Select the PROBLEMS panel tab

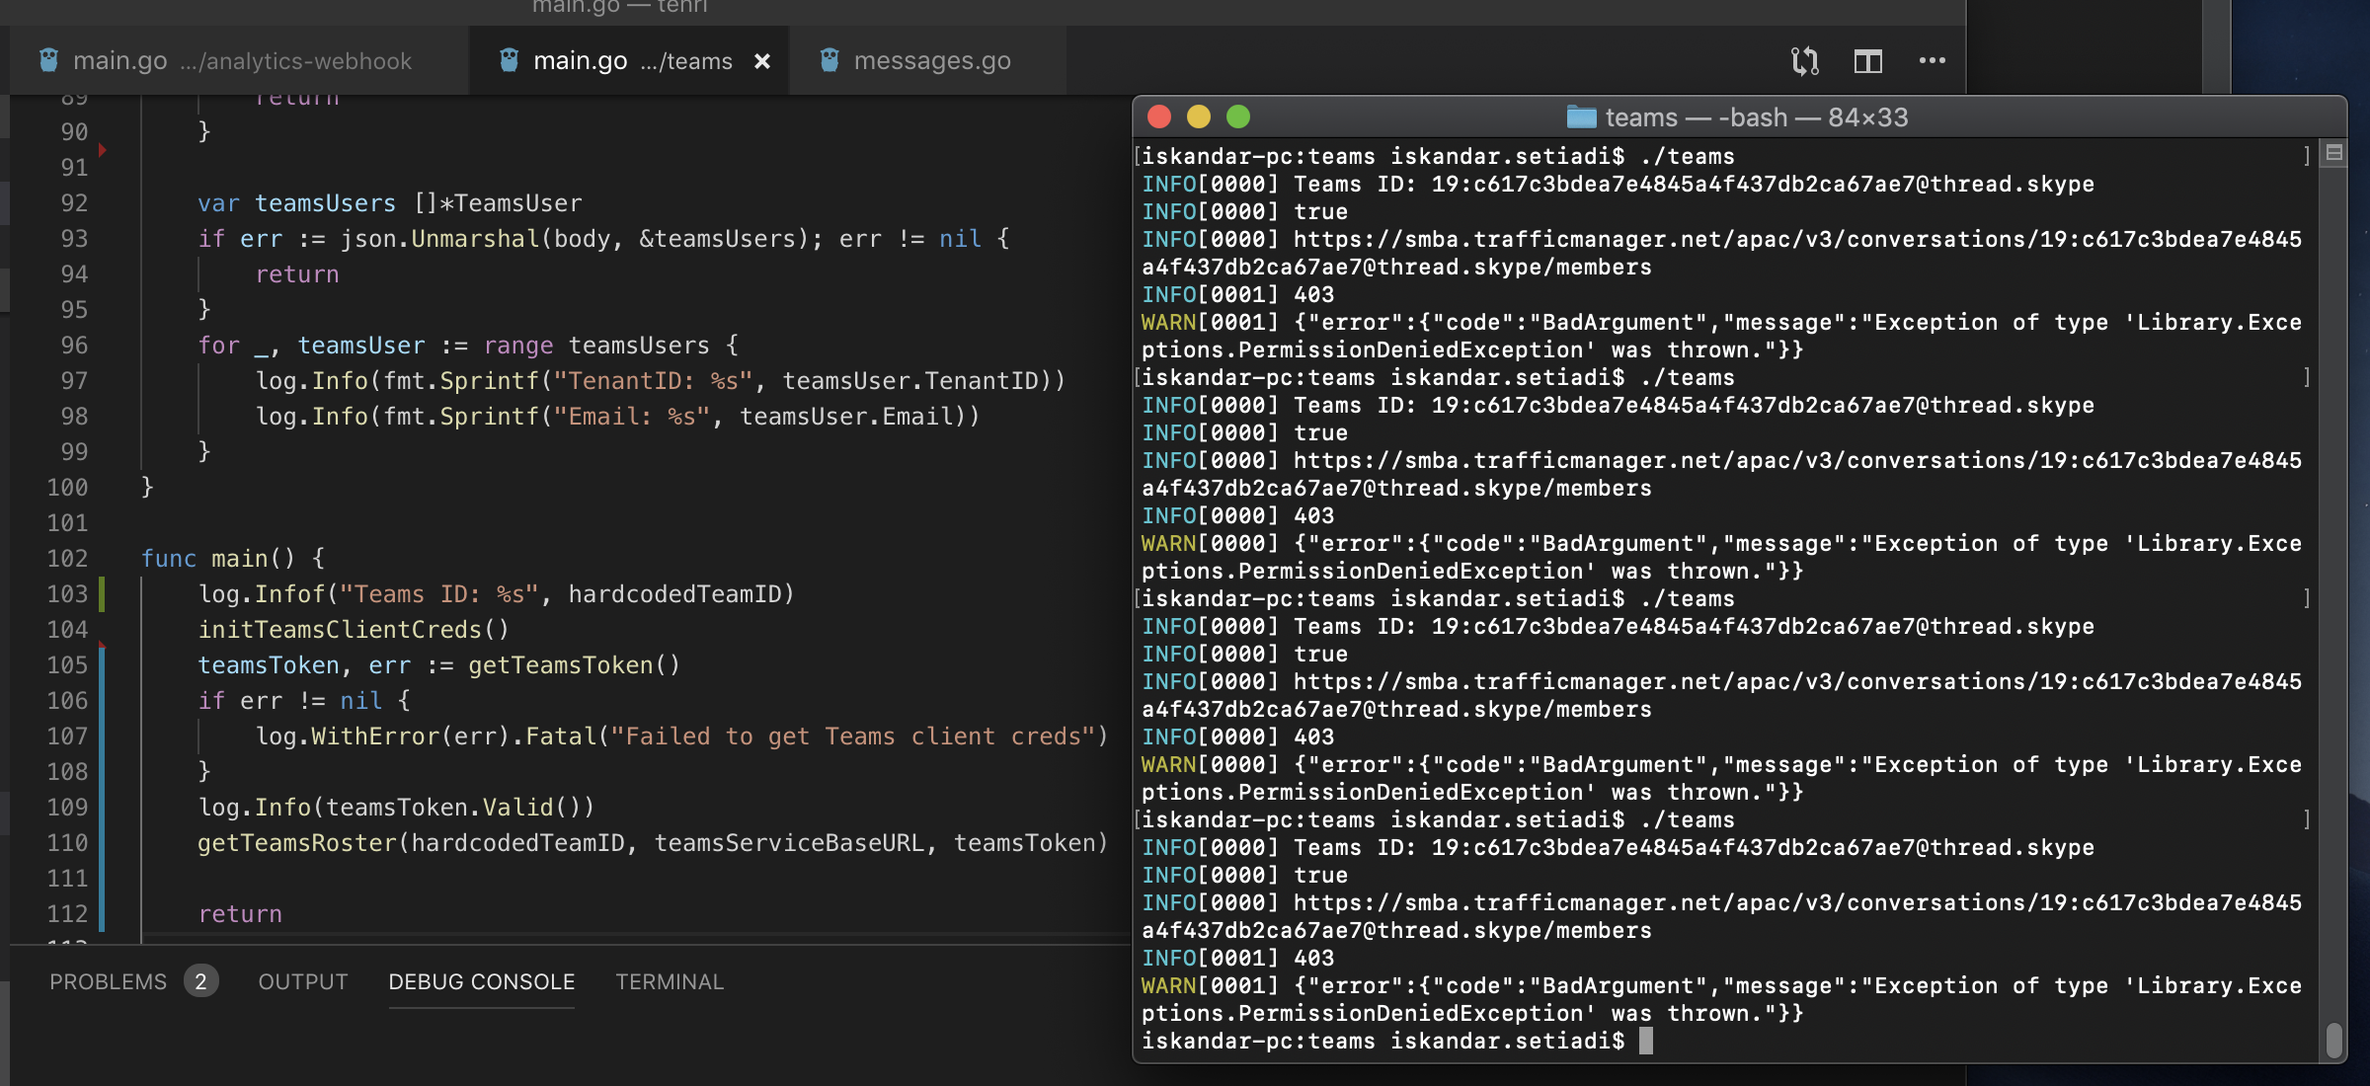point(109,981)
